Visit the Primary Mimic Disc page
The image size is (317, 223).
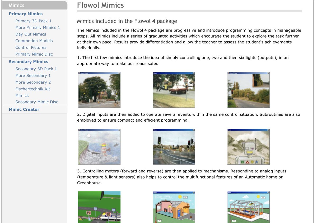tap(34, 54)
